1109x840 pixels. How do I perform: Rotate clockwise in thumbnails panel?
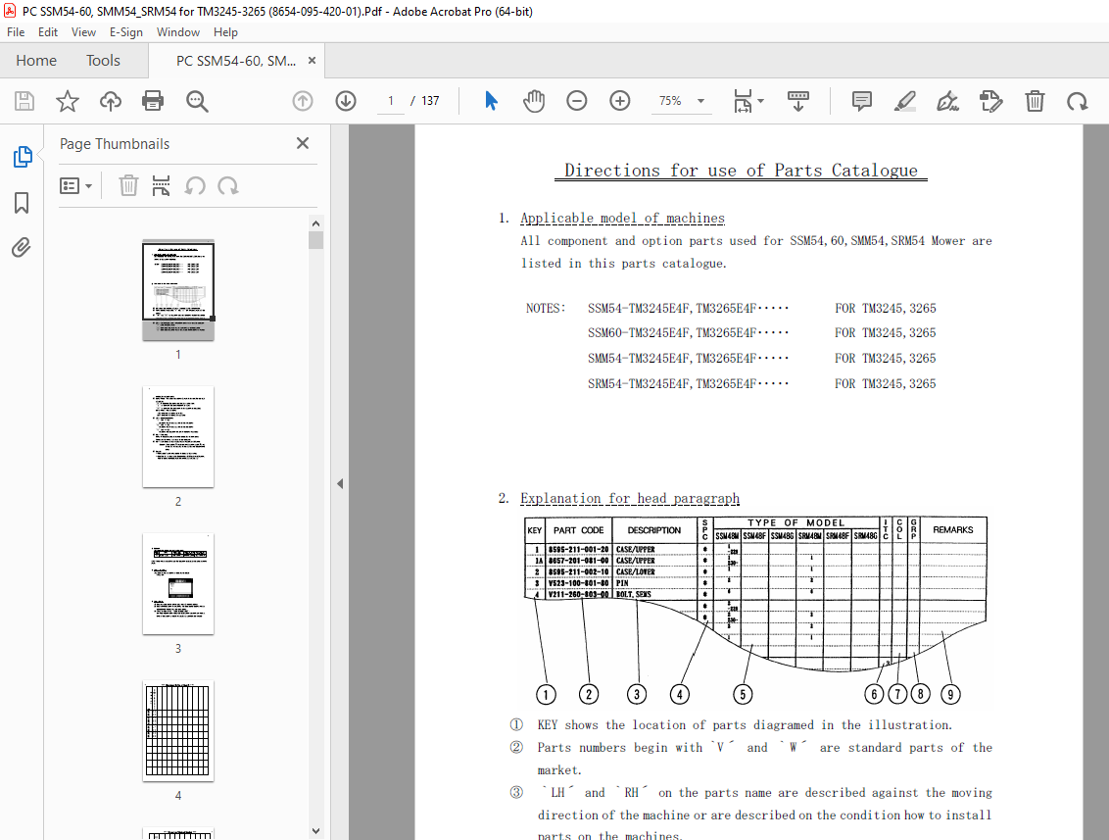pos(227,186)
